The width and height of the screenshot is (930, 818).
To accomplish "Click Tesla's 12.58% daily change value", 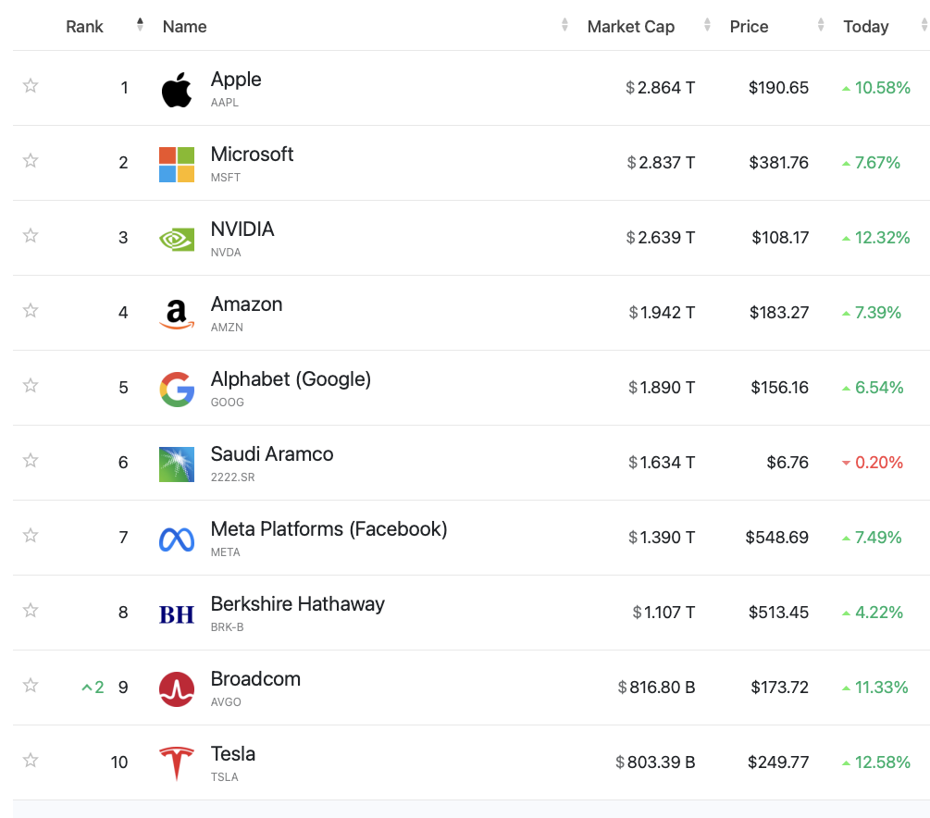I will pyautogui.click(x=882, y=762).
